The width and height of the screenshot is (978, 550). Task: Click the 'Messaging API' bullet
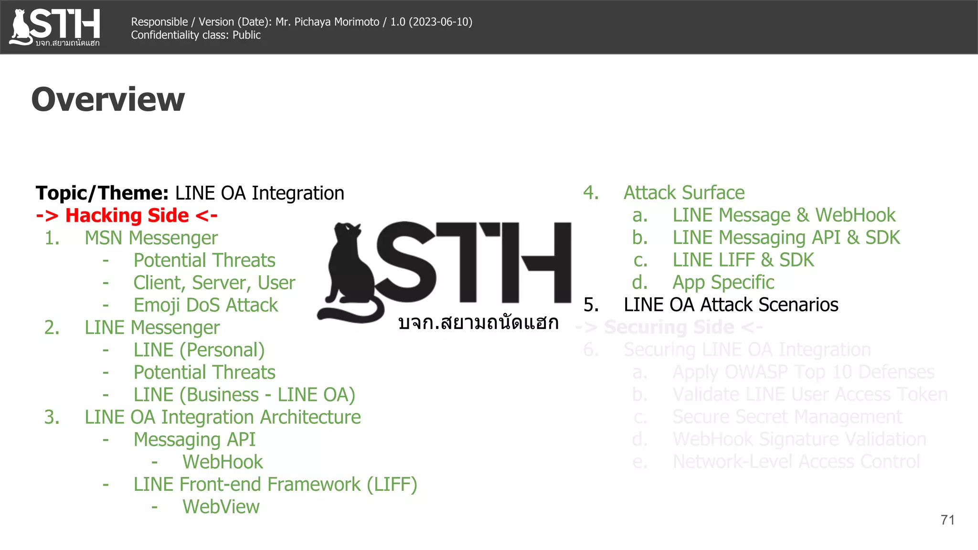[194, 440]
